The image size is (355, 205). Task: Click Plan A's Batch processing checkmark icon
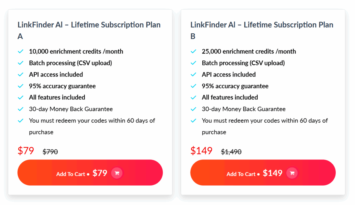[x=20, y=63]
